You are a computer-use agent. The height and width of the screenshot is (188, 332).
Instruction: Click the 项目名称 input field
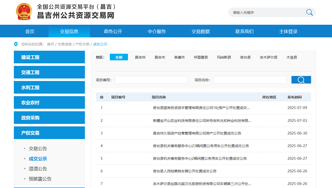tap(250, 80)
